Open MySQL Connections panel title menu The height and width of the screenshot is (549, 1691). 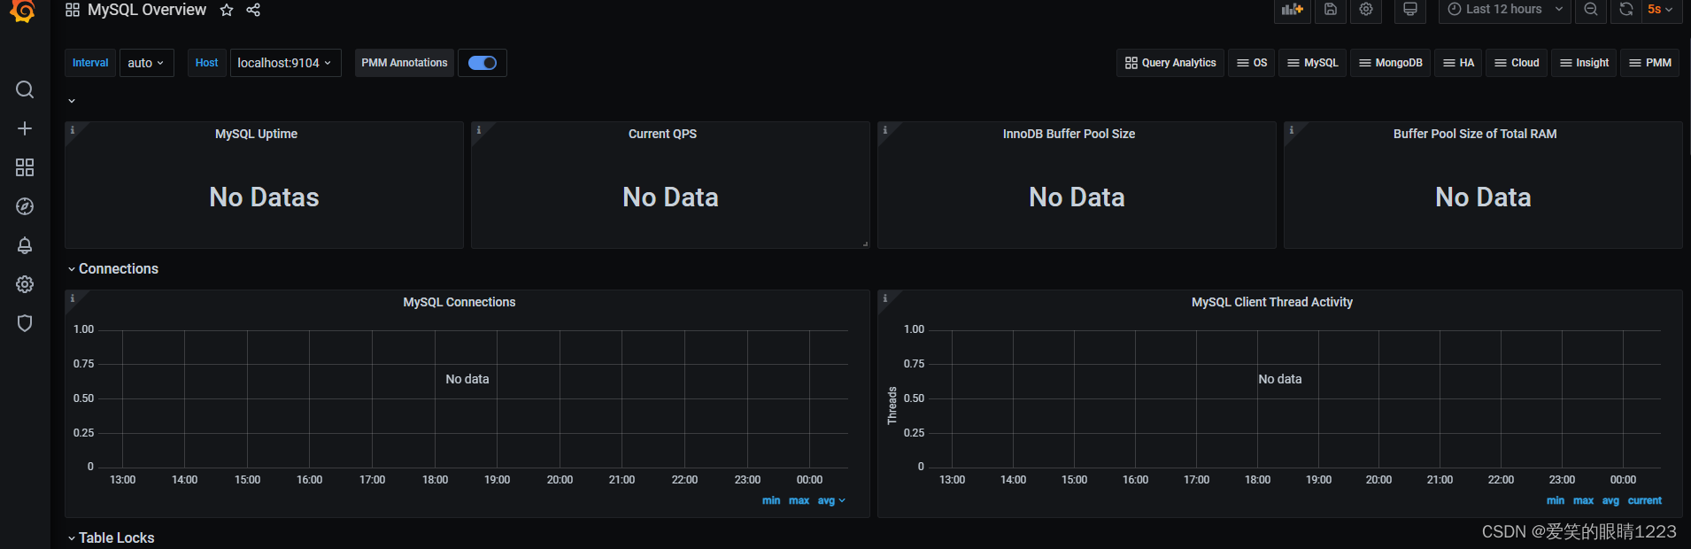click(459, 302)
